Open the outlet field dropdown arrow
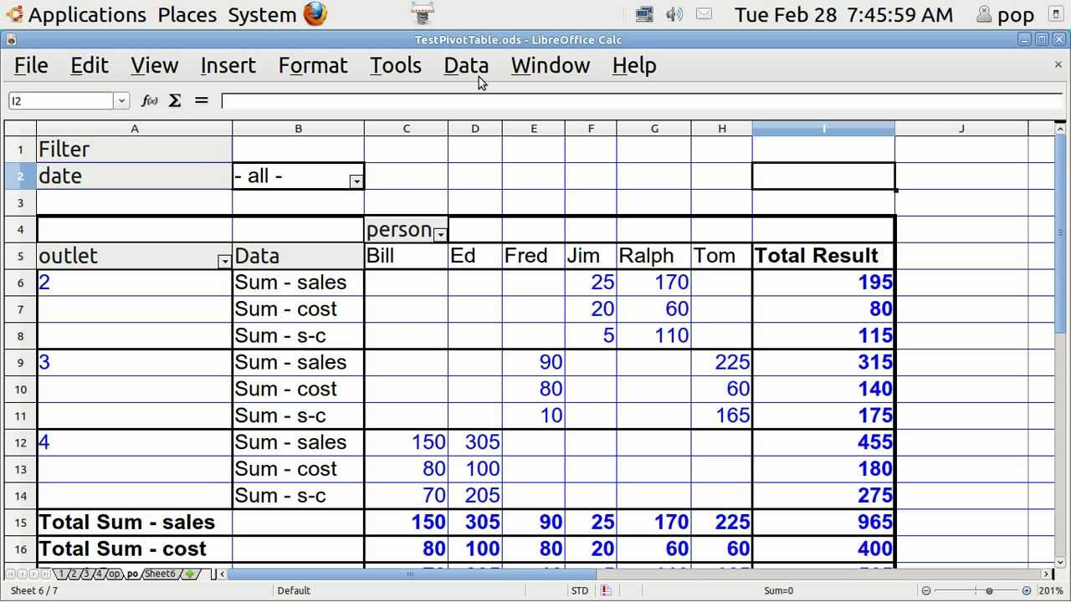The width and height of the screenshot is (1071, 602). click(x=224, y=262)
